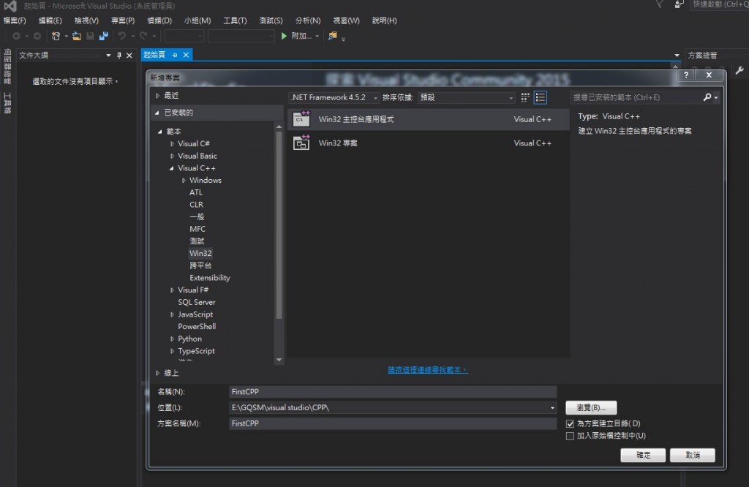749x487 pixels.
Task: Click the Win32 專案 template icon
Action: 301,143
